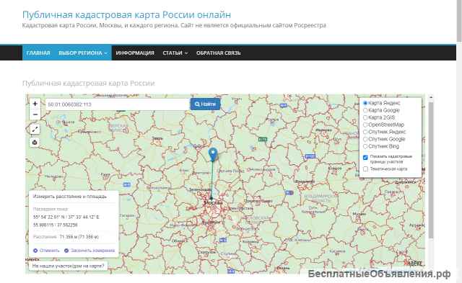The height and width of the screenshot is (283, 462).
Task: Select the Спутник Яндекс radio option
Action: click(365, 132)
